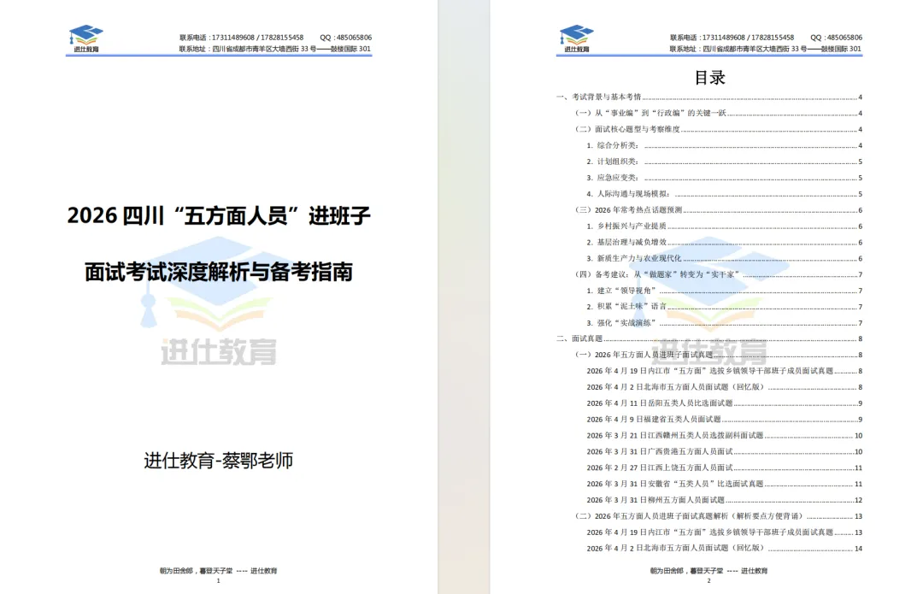Open '2月27日江西上饶五方面人员面试'

(x=724, y=468)
